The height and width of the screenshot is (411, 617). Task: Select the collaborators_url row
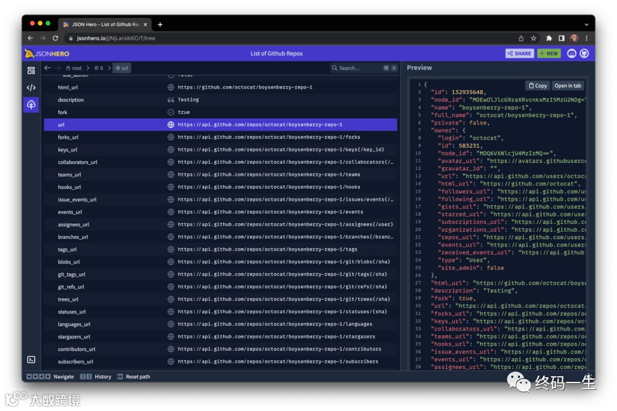coord(221,162)
